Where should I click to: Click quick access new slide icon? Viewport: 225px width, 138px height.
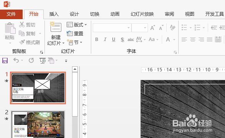point(51,61)
